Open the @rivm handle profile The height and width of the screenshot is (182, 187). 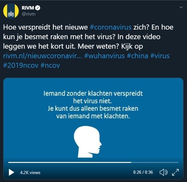coord(29,14)
